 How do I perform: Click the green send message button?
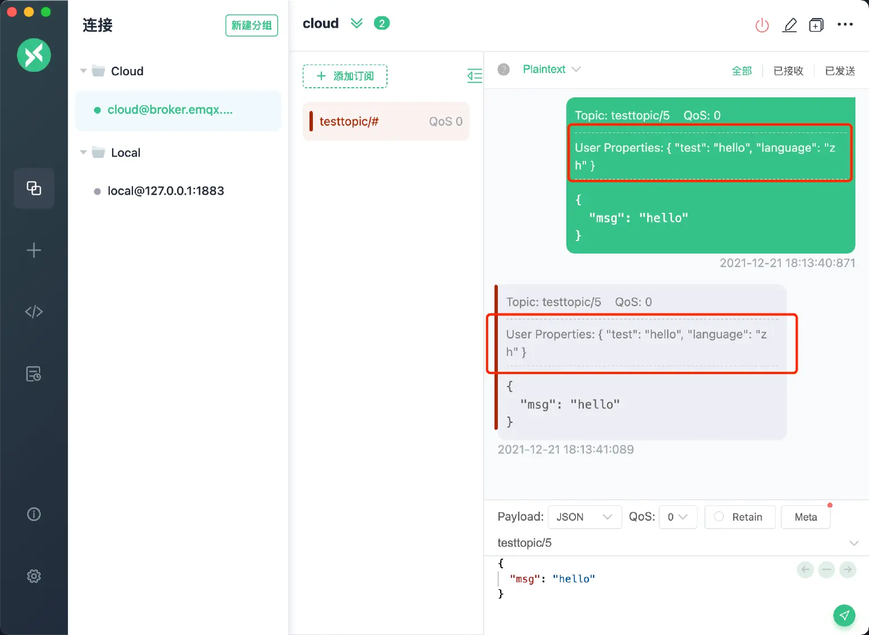pos(844,615)
